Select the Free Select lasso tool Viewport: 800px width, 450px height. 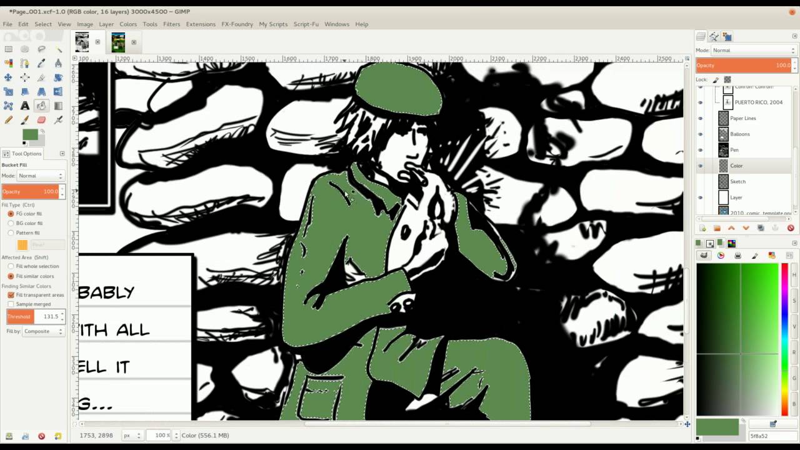(41, 49)
